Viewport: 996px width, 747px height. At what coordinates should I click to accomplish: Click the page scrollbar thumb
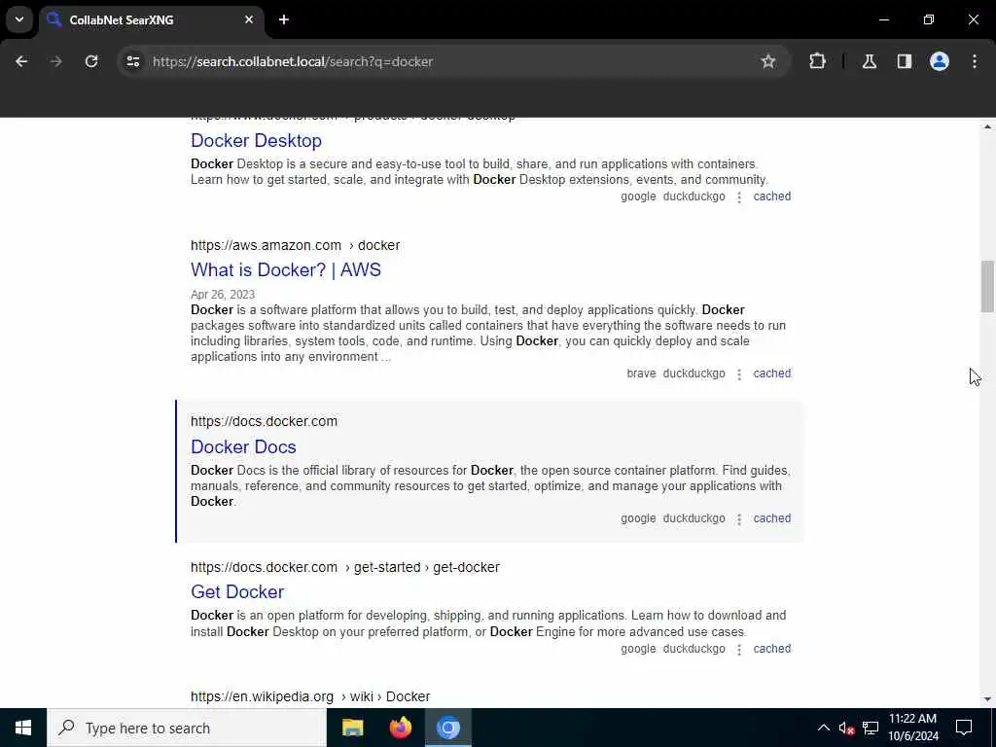click(x=987, y=286)
